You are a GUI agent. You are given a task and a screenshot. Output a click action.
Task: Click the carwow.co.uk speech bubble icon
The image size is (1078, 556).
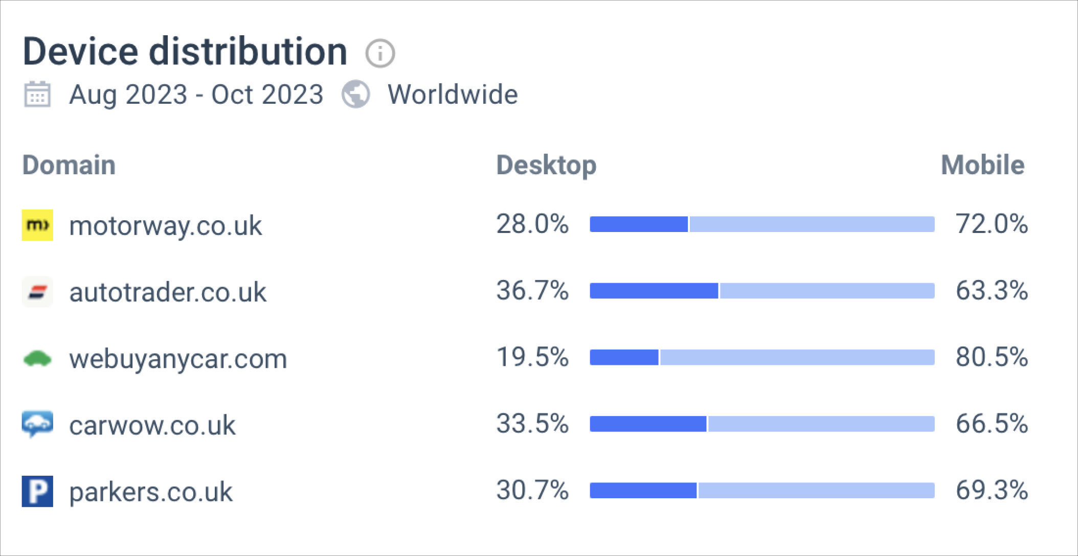click(37, 425)
